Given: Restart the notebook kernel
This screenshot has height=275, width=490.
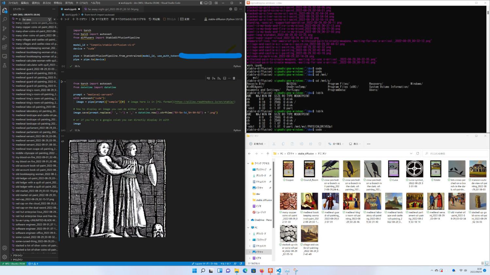Looking at the screenshot, I should (x=154, y=19).
